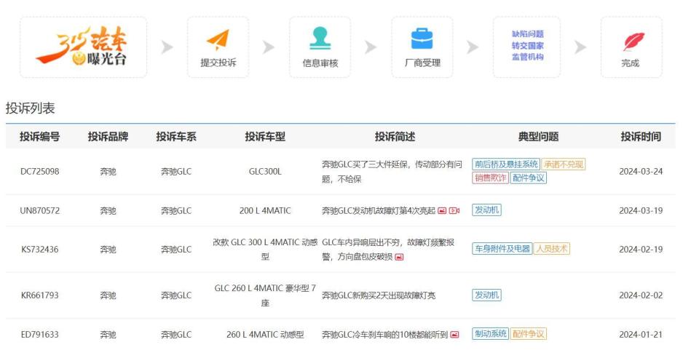Select the 发动机 tag in KR661793 row

pos(486,295)
